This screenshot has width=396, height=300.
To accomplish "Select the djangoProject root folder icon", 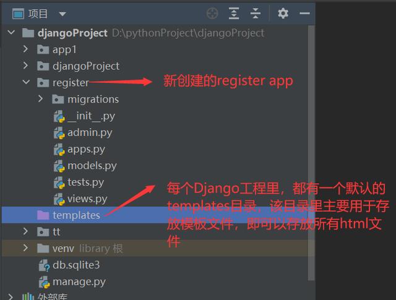I will tap(28, 33).
